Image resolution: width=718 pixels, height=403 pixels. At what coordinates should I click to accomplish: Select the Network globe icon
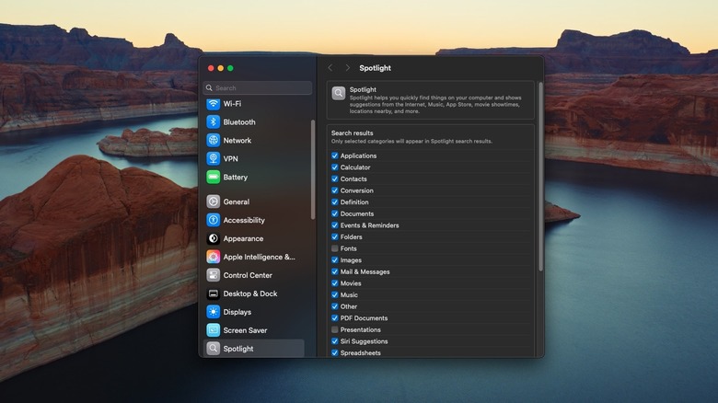coord(214,141)
